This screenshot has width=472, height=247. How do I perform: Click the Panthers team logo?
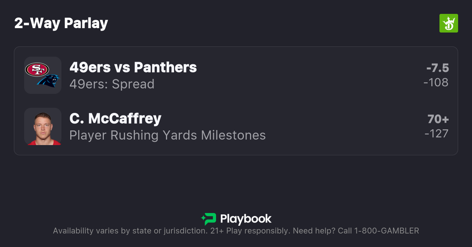point(48,81)
